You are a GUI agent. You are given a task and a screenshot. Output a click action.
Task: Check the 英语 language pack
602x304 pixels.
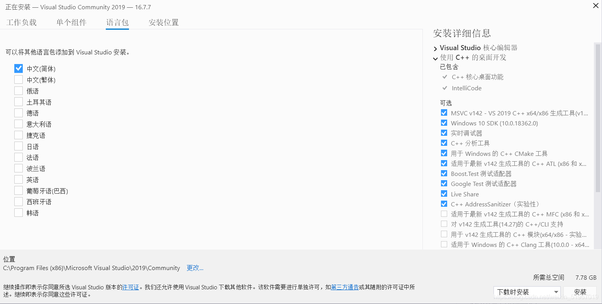point(19,179)
